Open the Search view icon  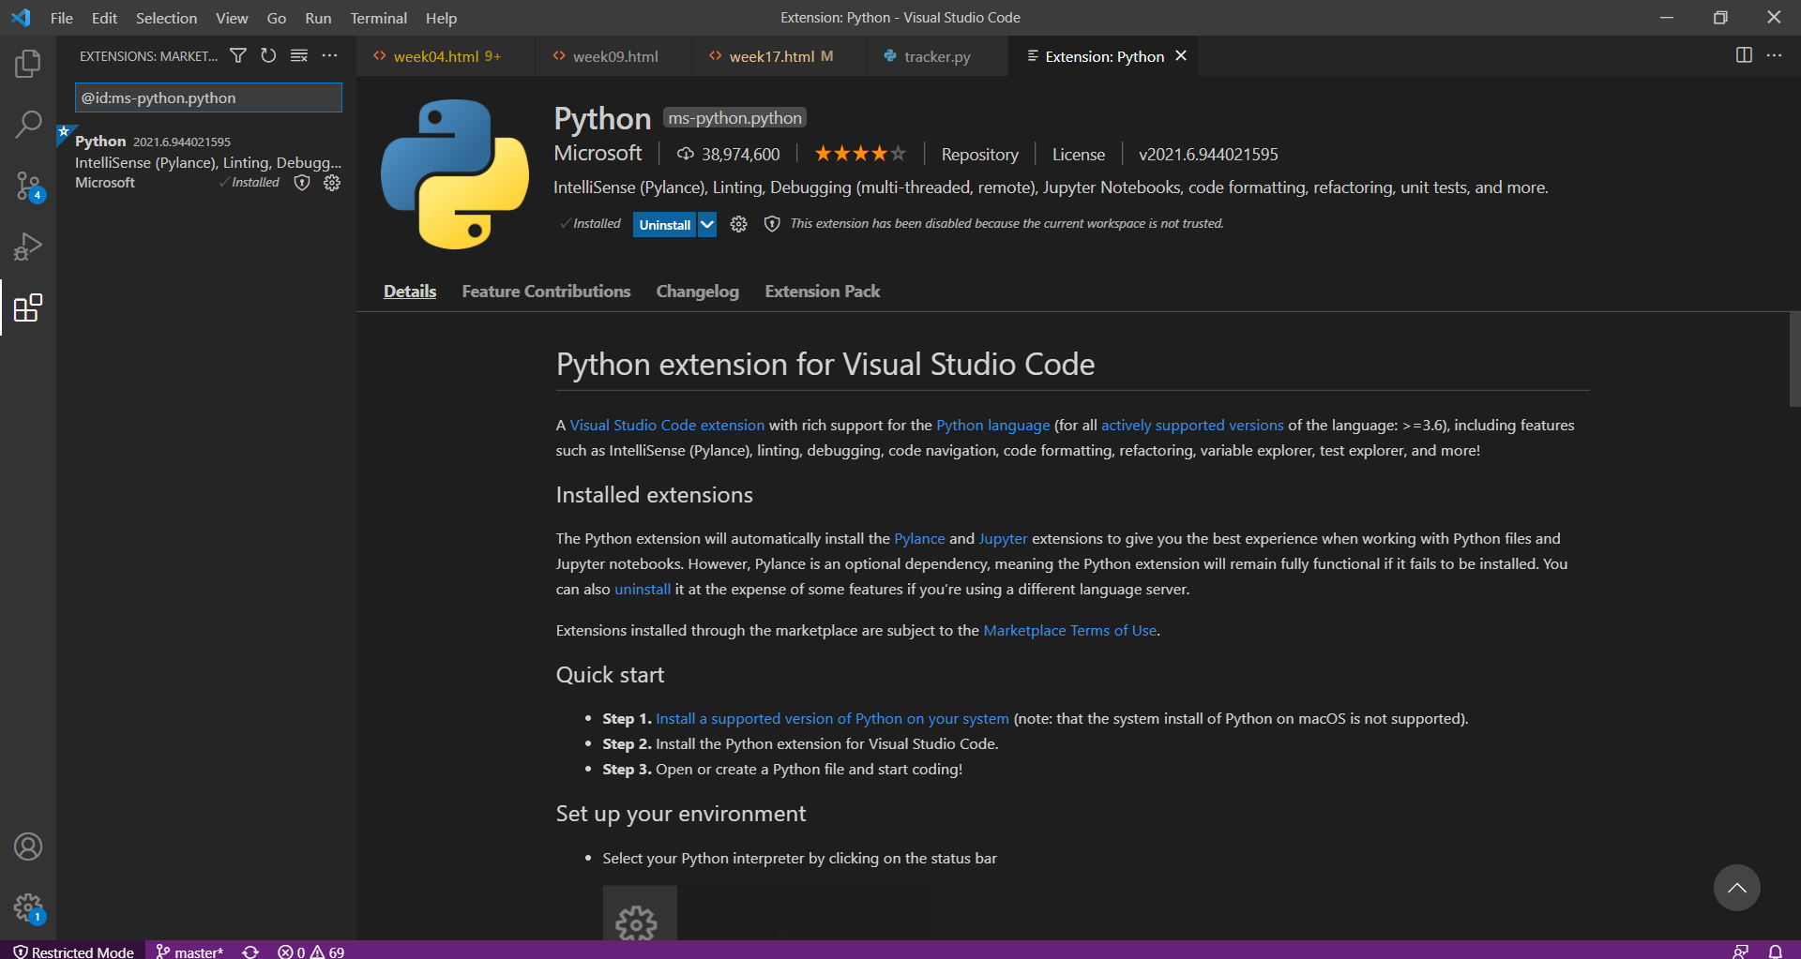click(28, 124)
